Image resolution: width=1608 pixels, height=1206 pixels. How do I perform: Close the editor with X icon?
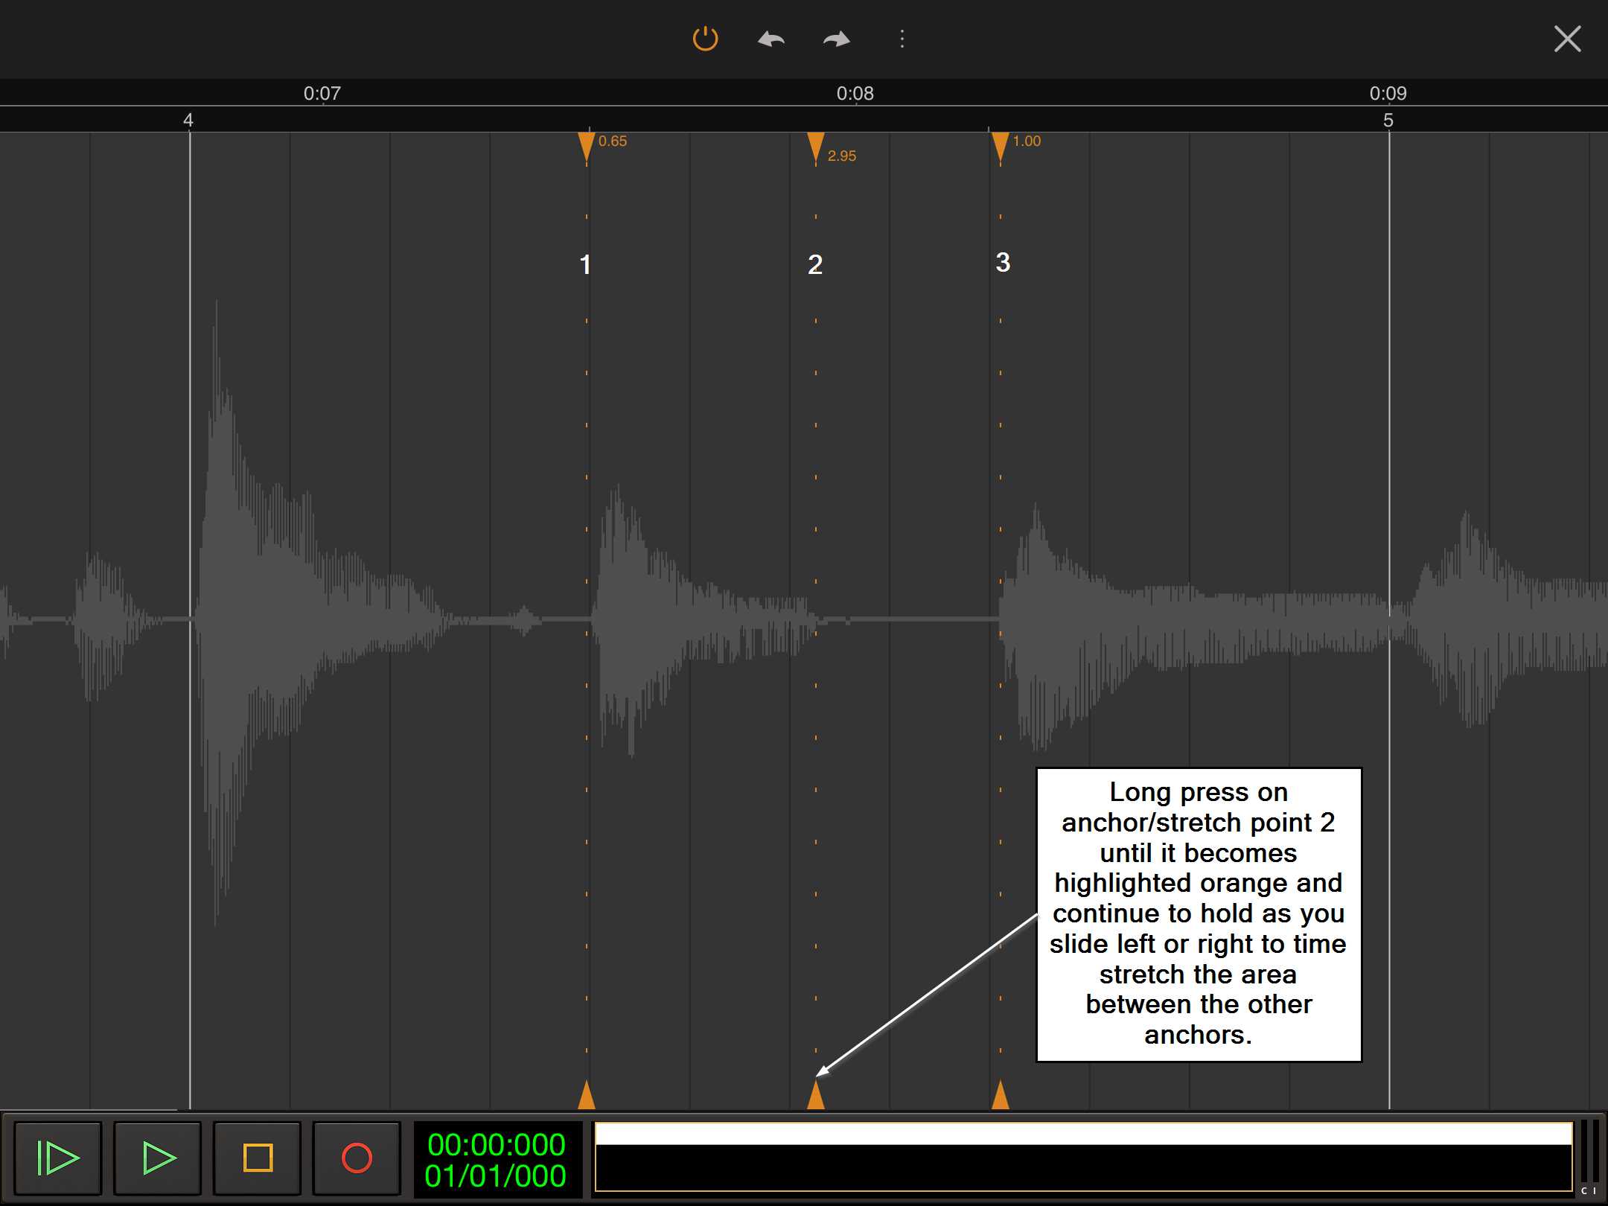(x=1567, y=39)
